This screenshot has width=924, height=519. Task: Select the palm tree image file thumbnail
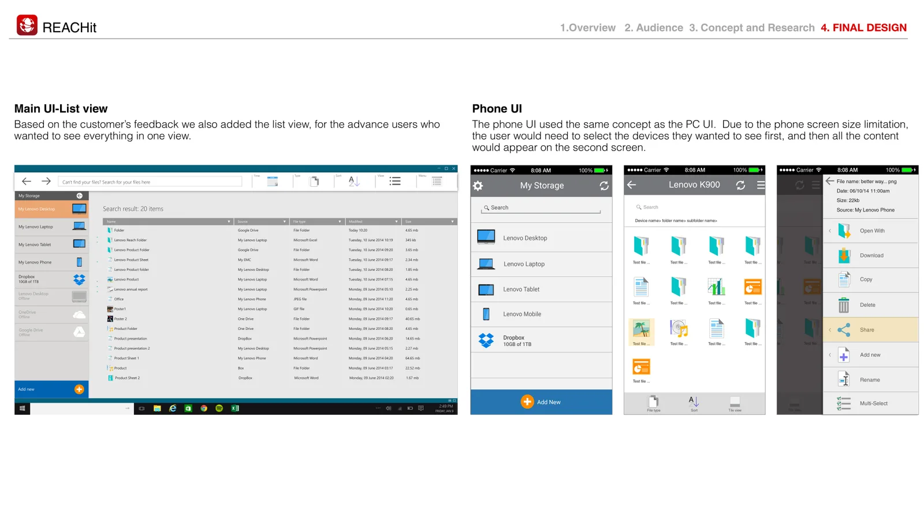pyautogui.click(x=641, y=332)
